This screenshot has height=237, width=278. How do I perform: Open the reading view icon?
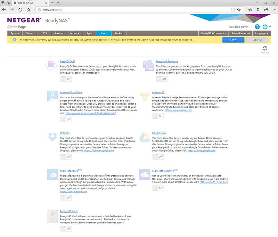233,10
